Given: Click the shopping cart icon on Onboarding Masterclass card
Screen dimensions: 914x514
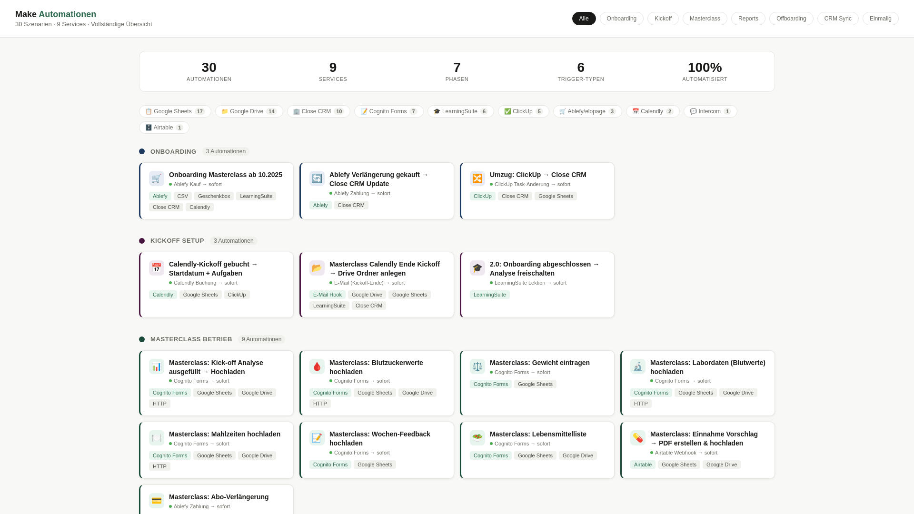Looking at the screenshot, I should [x=157, y=178].
